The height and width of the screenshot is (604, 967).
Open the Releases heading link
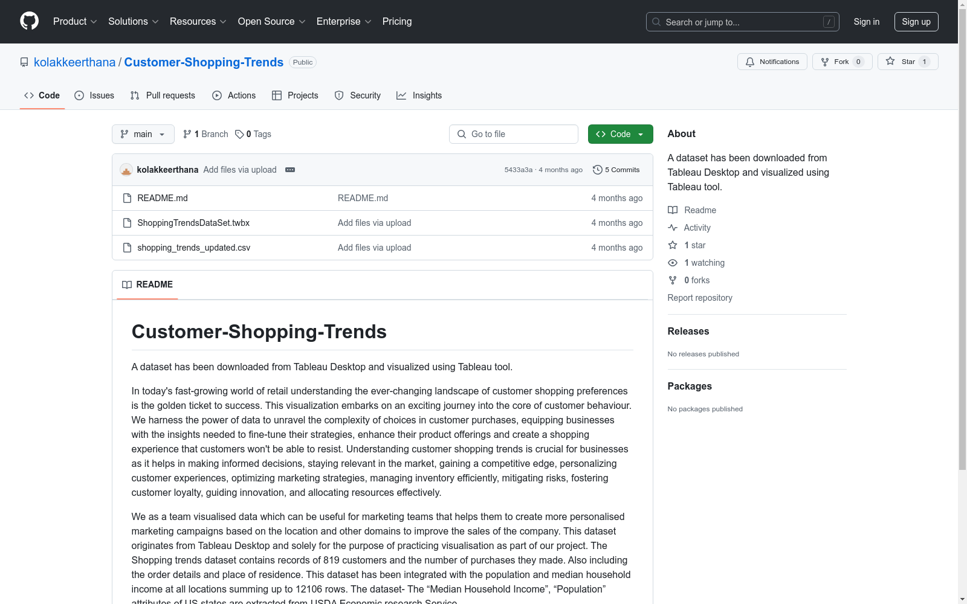[x=688, y=331]
